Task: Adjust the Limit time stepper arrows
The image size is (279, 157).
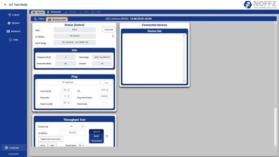Action: (68, 90)
